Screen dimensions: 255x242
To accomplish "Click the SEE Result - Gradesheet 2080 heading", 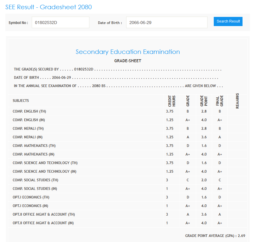I will point(49,7).
